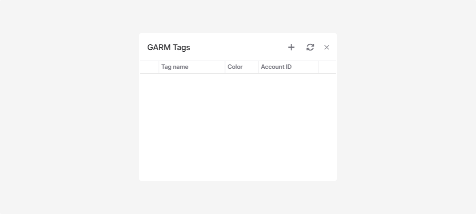Image resolution: width=476 pixels, height=214 pixels.
Task: Click divider right of Account ID header
Action: (318, 67)
